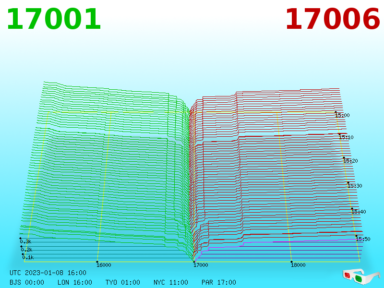Screen dimensions: 384x288
Task: Click the 0.3k volume axis label
Action: coord(25,241)
